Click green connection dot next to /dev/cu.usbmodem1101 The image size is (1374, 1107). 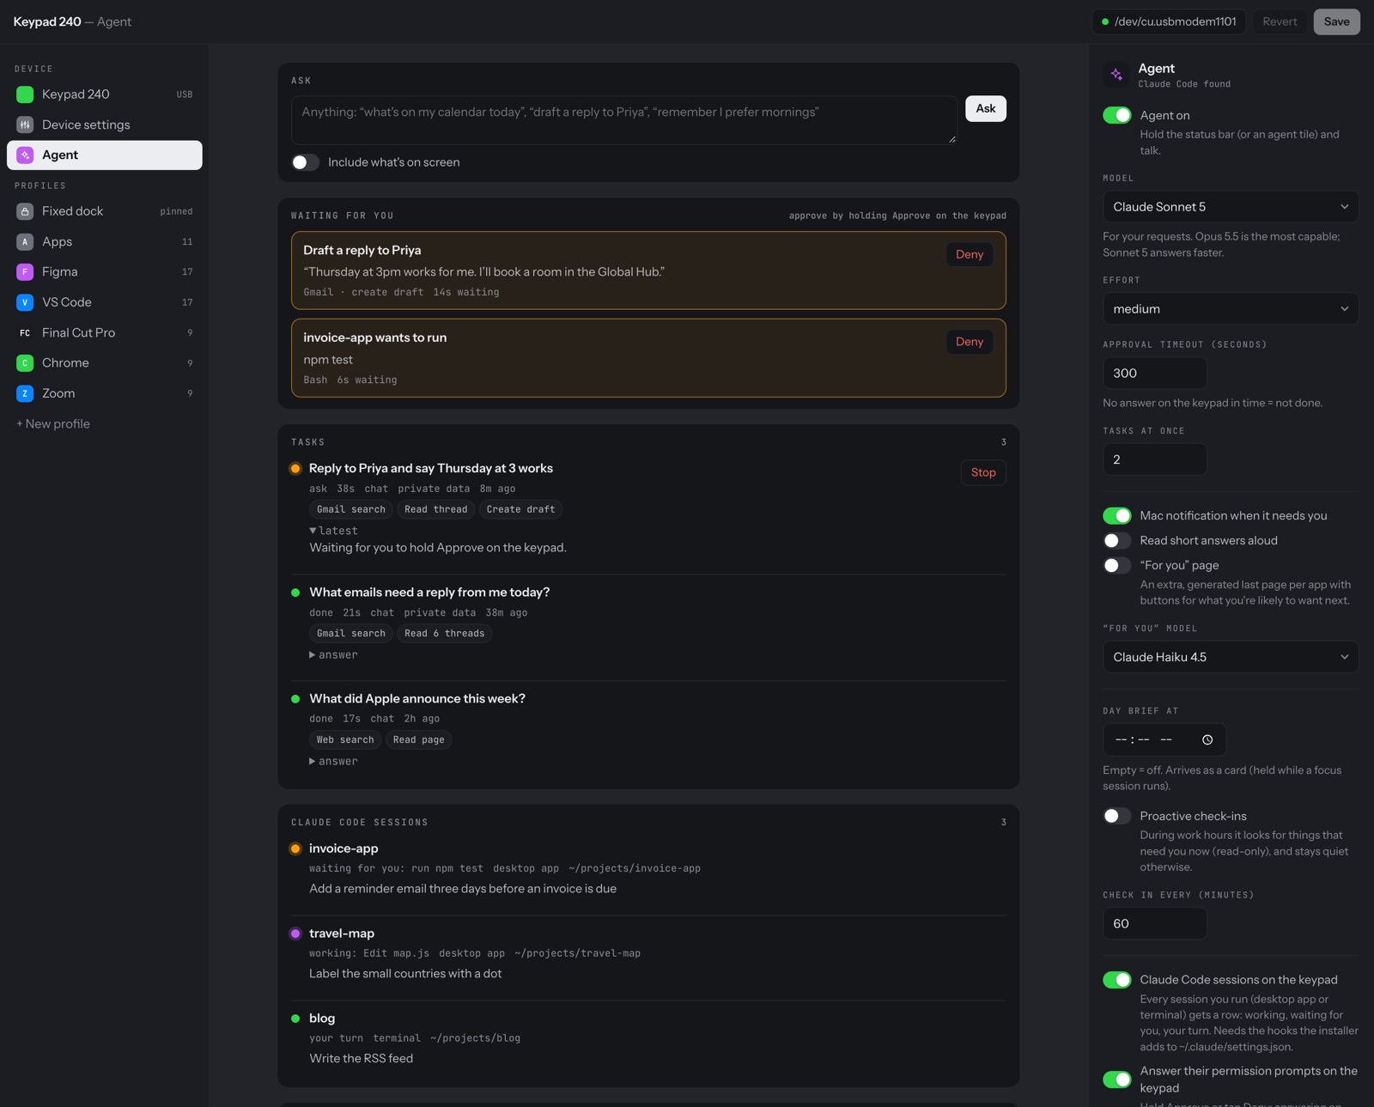[1105, 22]
